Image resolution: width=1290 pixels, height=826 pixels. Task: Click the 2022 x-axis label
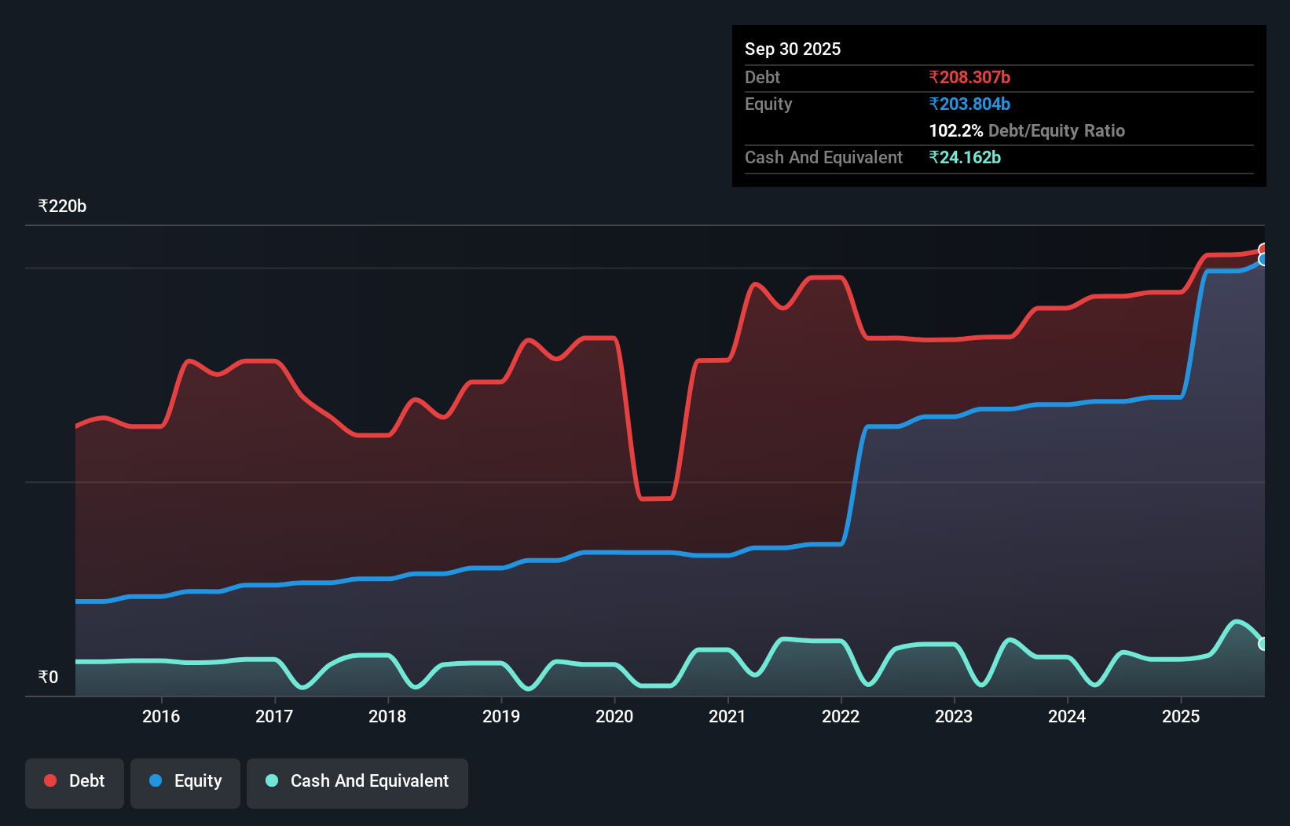tap(841, 716)
